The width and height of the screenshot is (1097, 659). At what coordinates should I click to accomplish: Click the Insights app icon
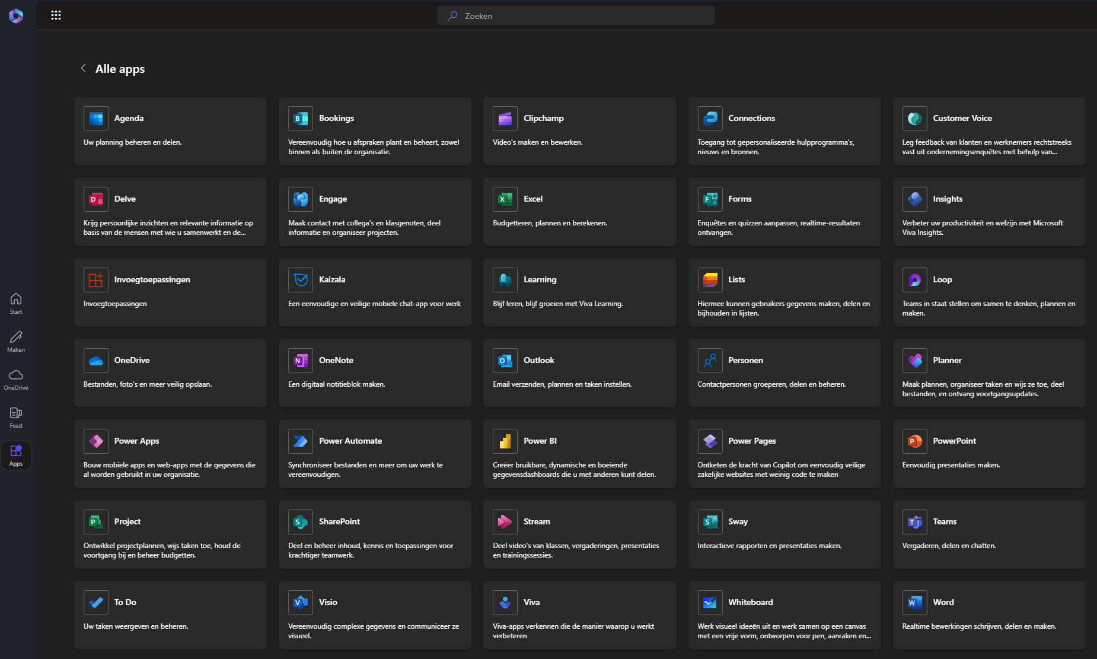tap(914, 199)
